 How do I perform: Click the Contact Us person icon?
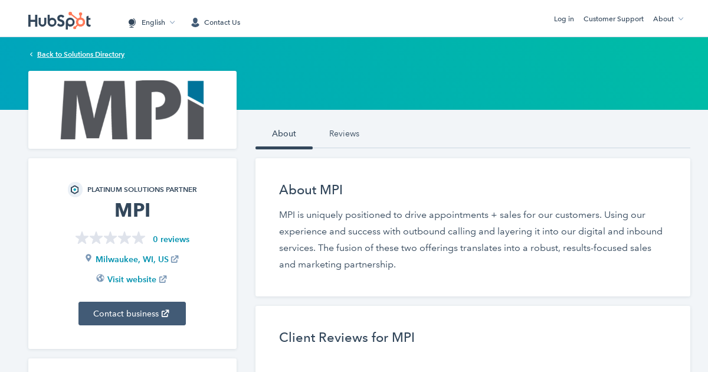coord(195,22)
